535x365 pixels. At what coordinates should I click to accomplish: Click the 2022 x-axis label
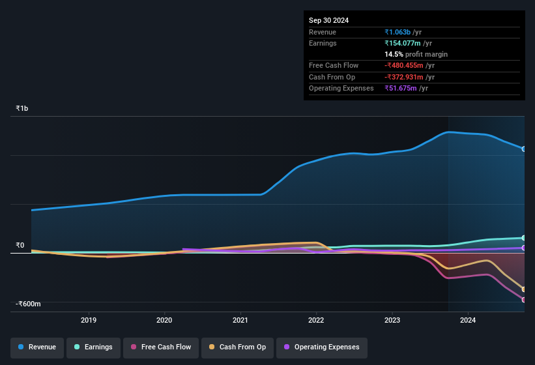(x=316, y=320)
